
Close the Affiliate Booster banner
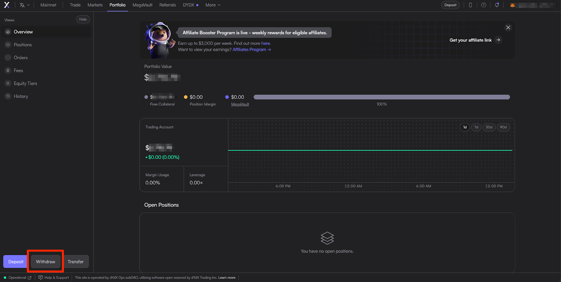tap(508, 27)
